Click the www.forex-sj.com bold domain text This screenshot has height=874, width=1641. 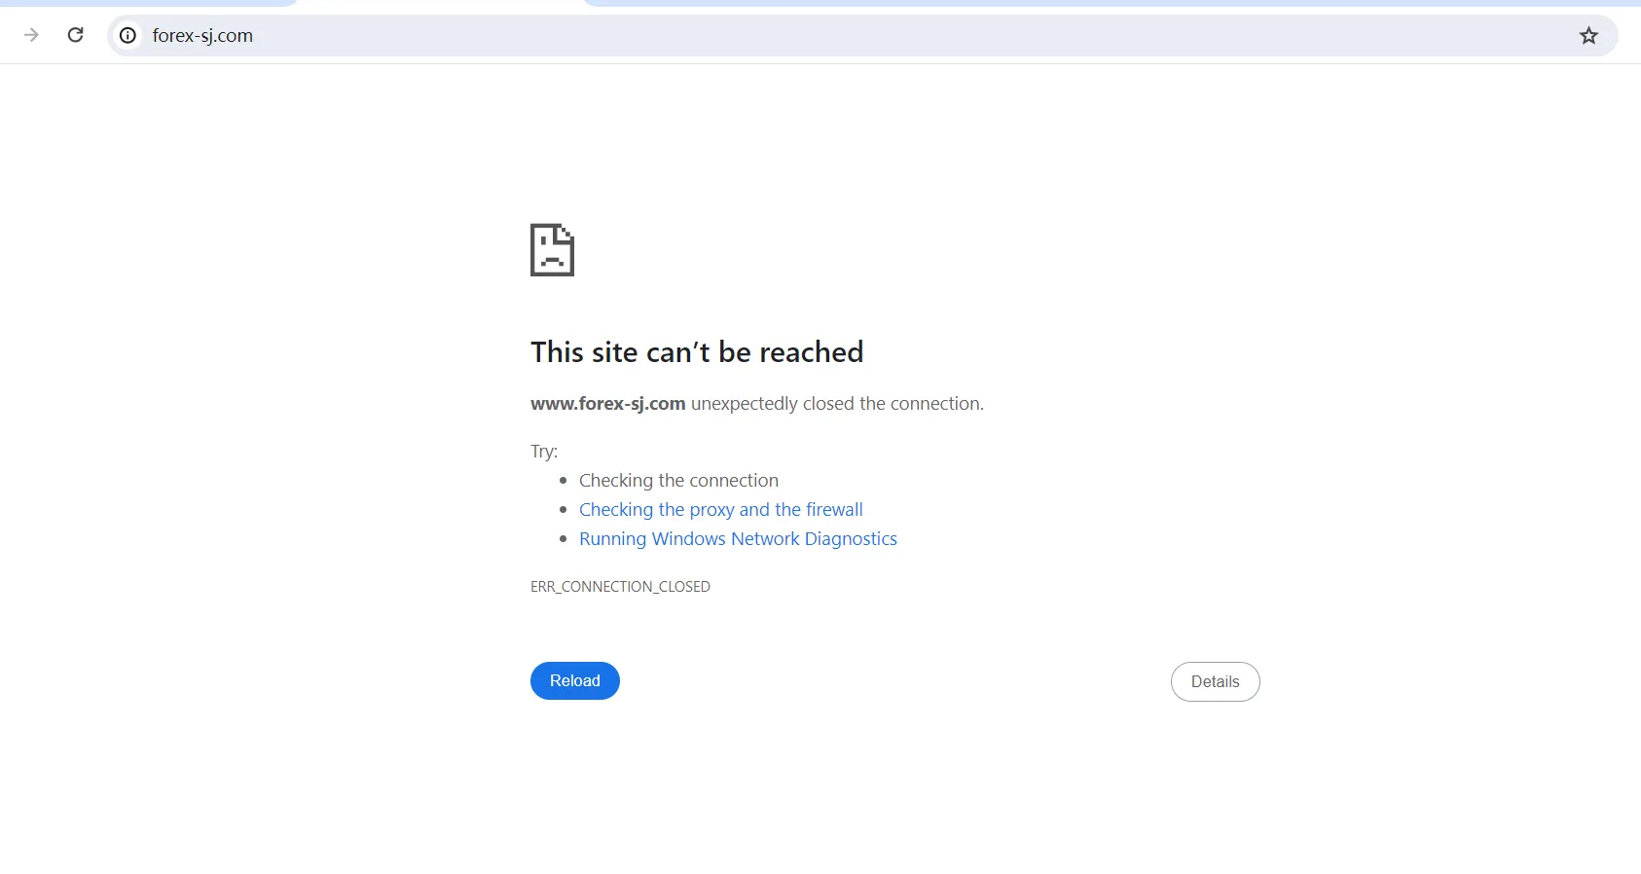coord(607,403)
